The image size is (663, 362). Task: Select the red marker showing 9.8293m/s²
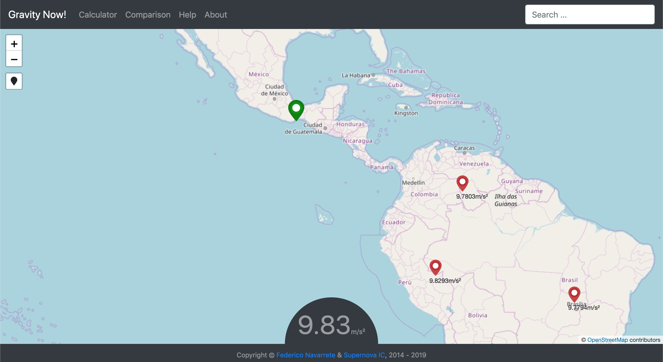coord(435,267)
